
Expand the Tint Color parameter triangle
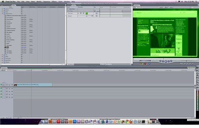point(78,13)
